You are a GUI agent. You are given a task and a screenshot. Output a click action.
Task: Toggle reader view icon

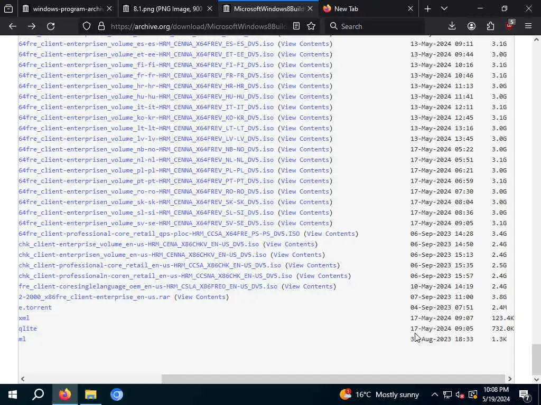point(296,26)
